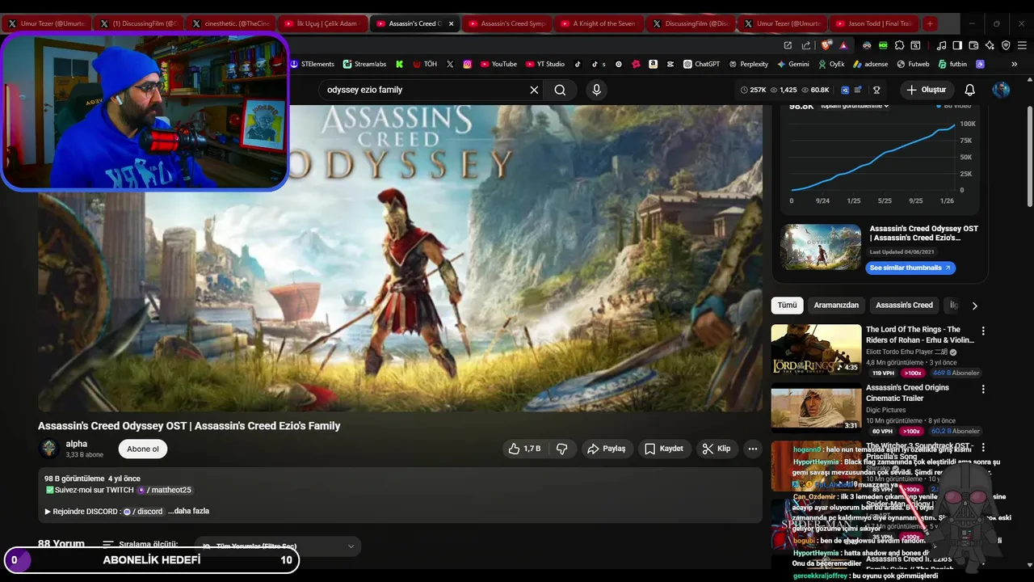Open the YouTube account avatar menu
Viewport: 1034px width, 582px height.
pos(1001,90)
